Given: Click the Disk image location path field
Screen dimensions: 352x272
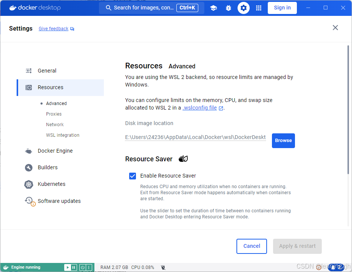Looking at the screenshot, I should pos(195,137).
